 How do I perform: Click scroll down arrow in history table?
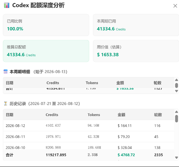point(176,158)
